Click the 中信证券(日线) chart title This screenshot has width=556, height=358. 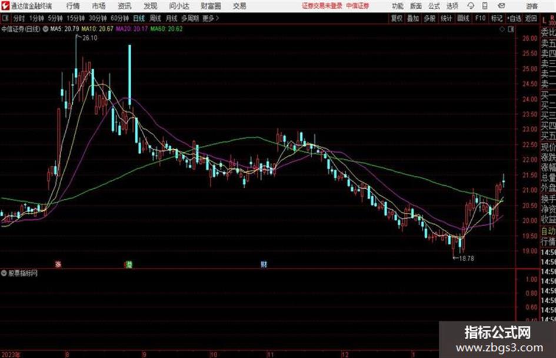21,29
